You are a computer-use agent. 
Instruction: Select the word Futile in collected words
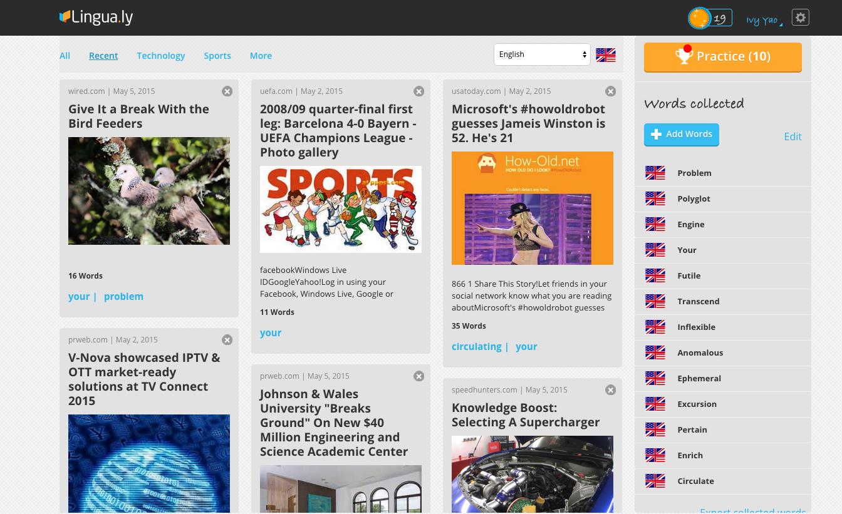[689, 275]
